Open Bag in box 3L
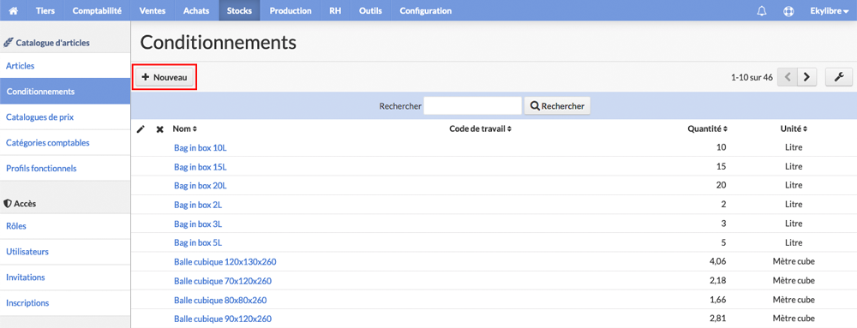The image size is (857, 328). (x=198, y=224)
